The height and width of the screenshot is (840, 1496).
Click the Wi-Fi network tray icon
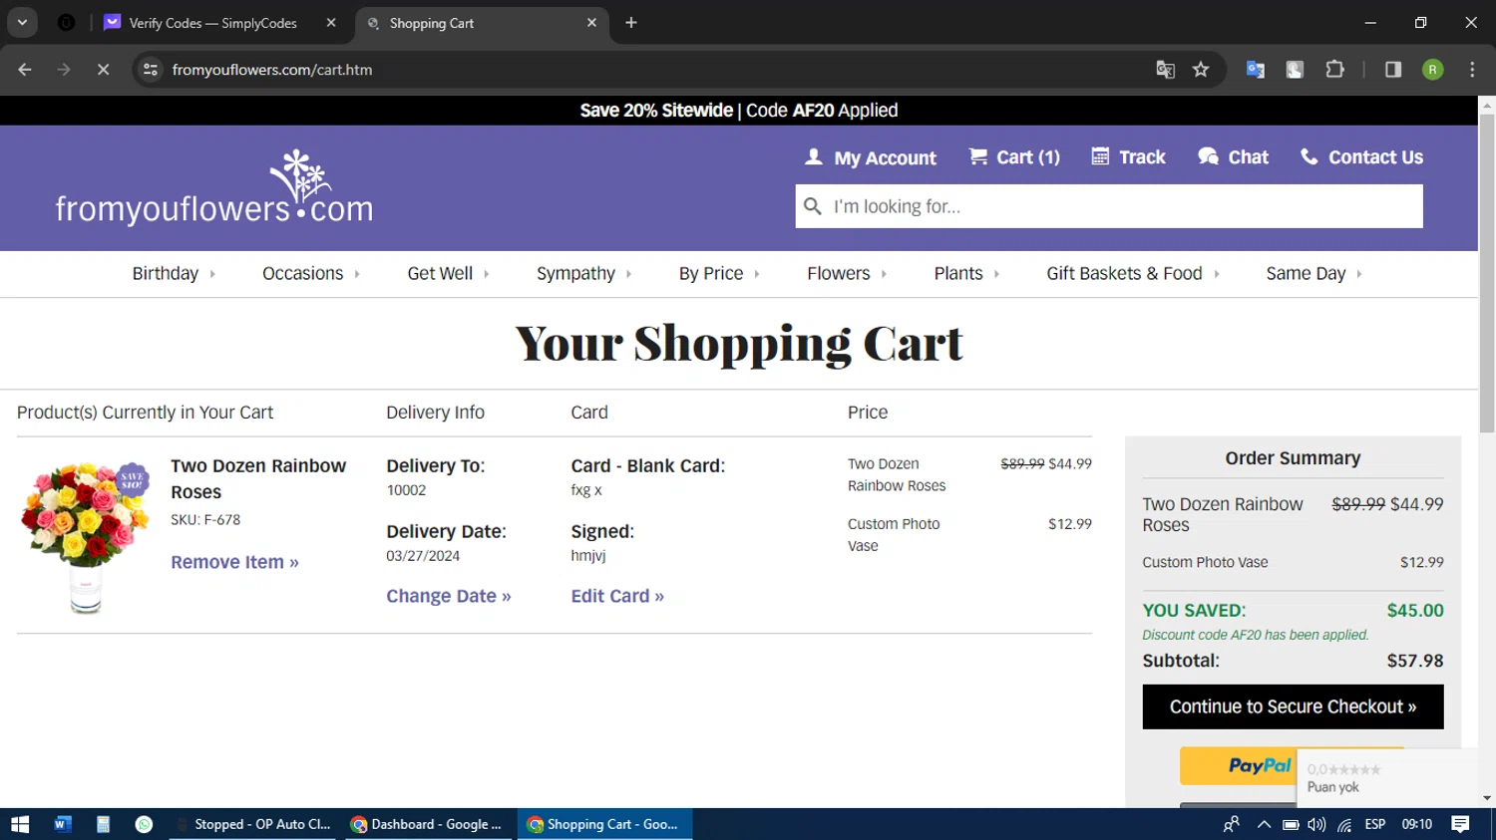coord(1344,824)
